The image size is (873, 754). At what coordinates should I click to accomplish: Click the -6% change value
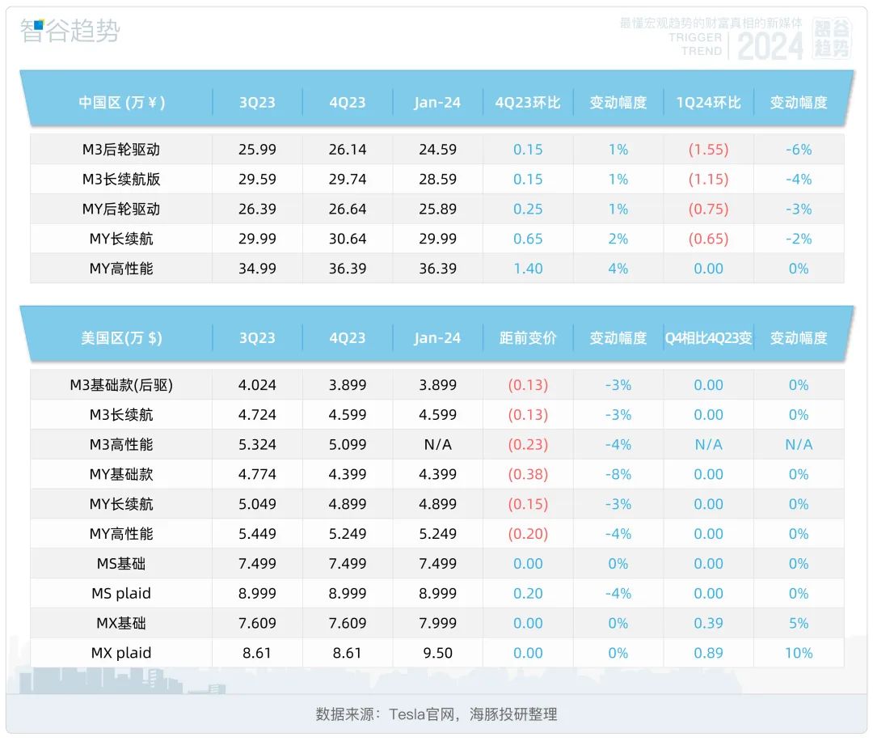pyautogui.click(x=799, y=150)
